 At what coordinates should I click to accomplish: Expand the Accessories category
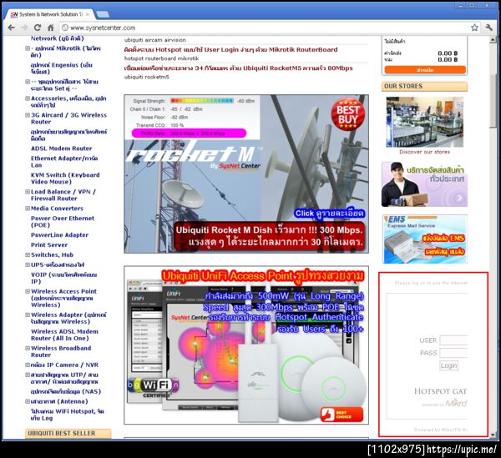click(28, 98)
